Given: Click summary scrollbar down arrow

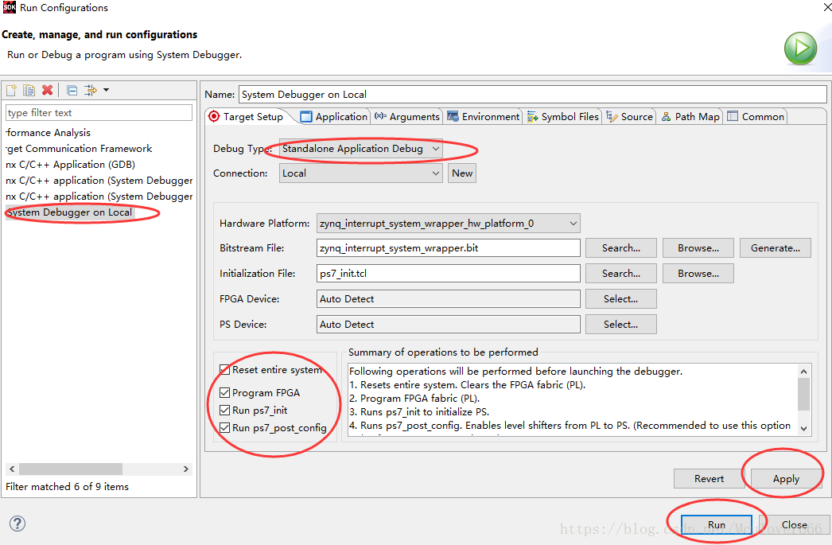Looking at the screenshot, I should point(803,429).
